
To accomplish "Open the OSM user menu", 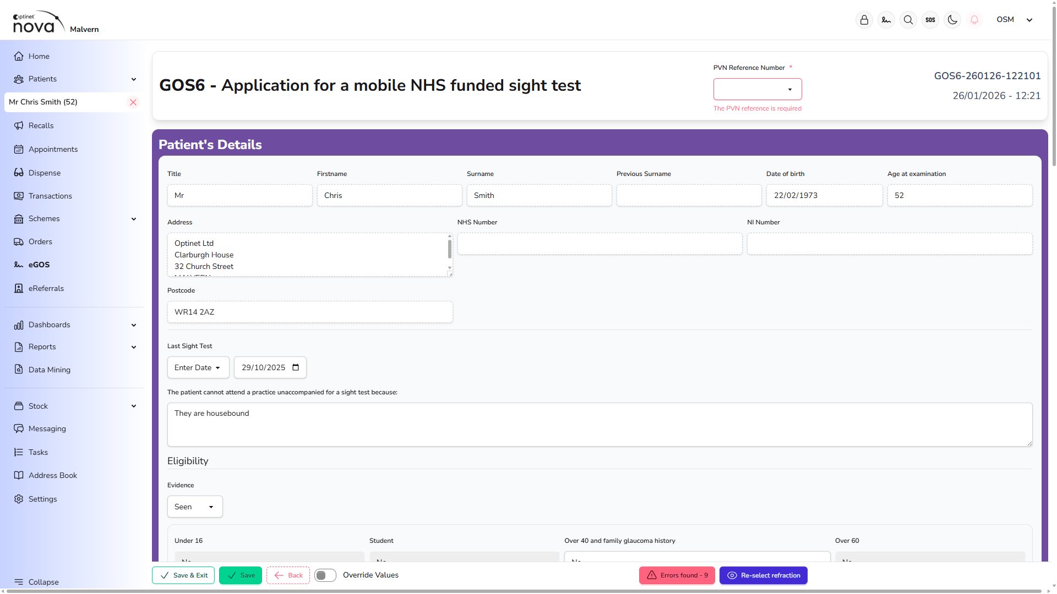I will 1015,20.
